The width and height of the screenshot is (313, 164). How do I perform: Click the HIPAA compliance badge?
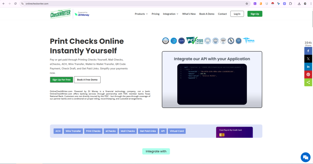coord(249,41)
